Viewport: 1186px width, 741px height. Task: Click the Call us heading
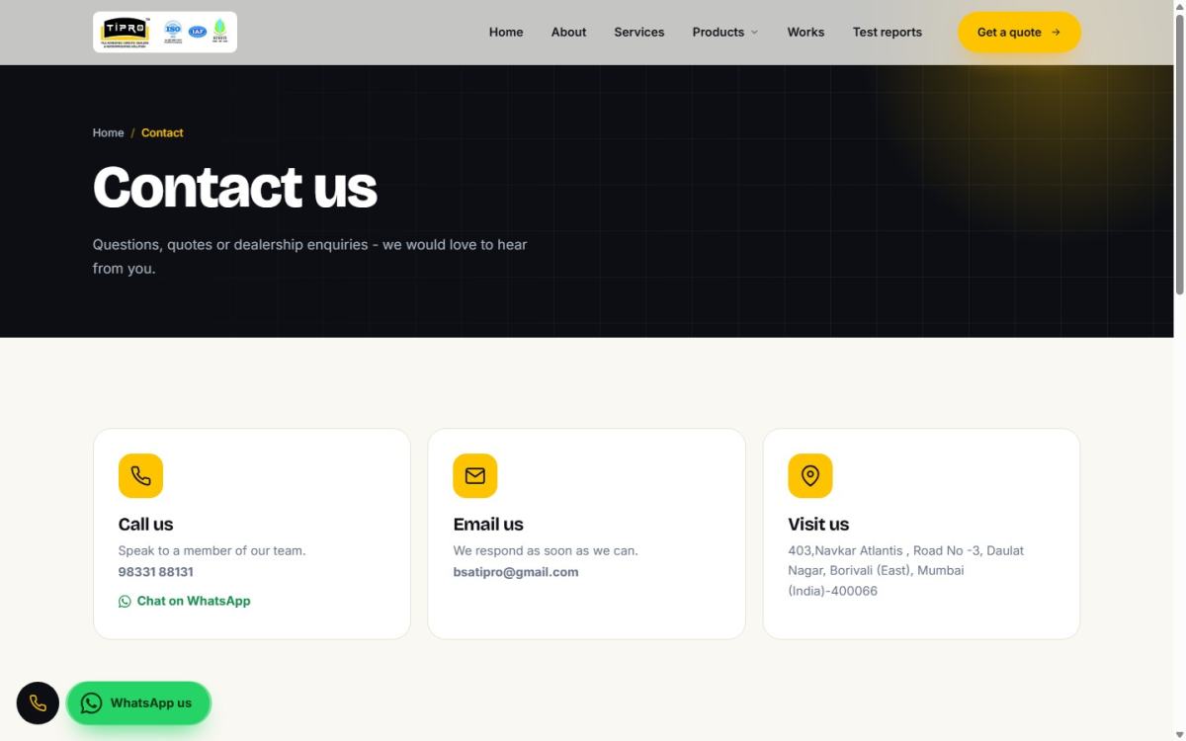tap(145, 525)
